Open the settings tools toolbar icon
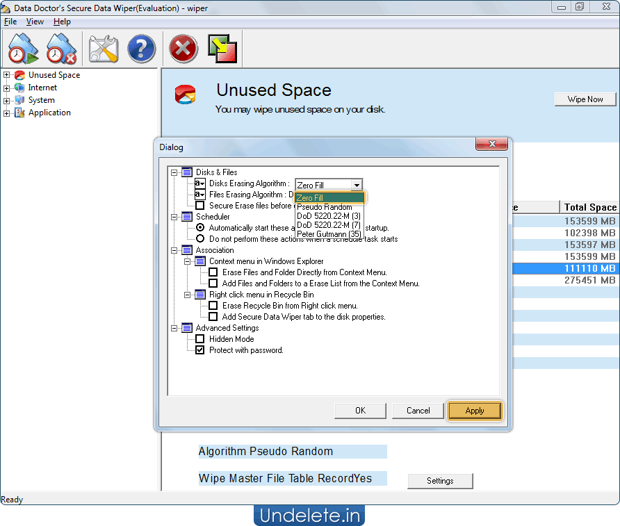The image size is (620, 526). coord(103,49)
